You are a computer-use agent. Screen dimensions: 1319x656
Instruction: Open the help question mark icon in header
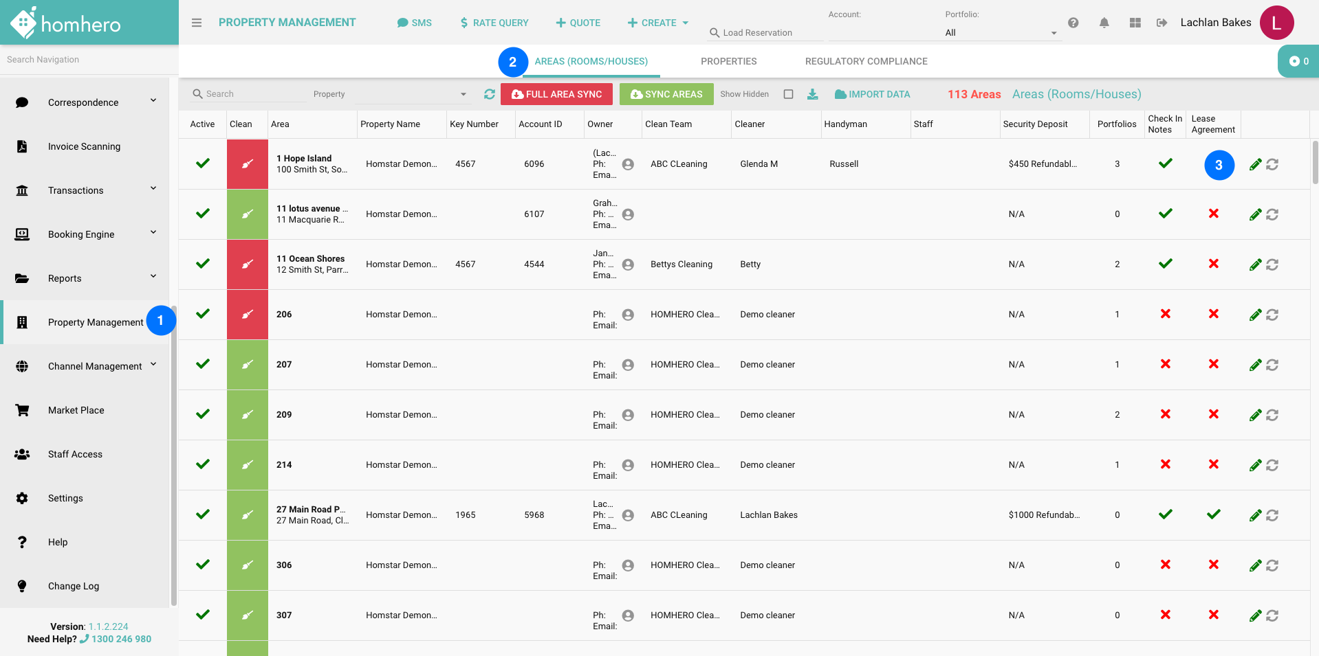click(1073, 23)
